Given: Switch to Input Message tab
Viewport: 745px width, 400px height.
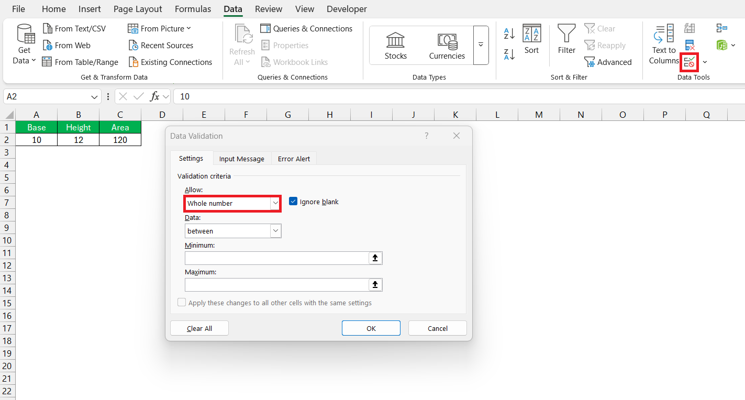Looking at the screenshot, I should click(242, 159).
